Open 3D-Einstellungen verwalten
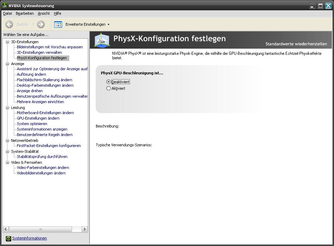Image resolution: width=334 pixels, height=246 pixels. click(x=39, y=52)
